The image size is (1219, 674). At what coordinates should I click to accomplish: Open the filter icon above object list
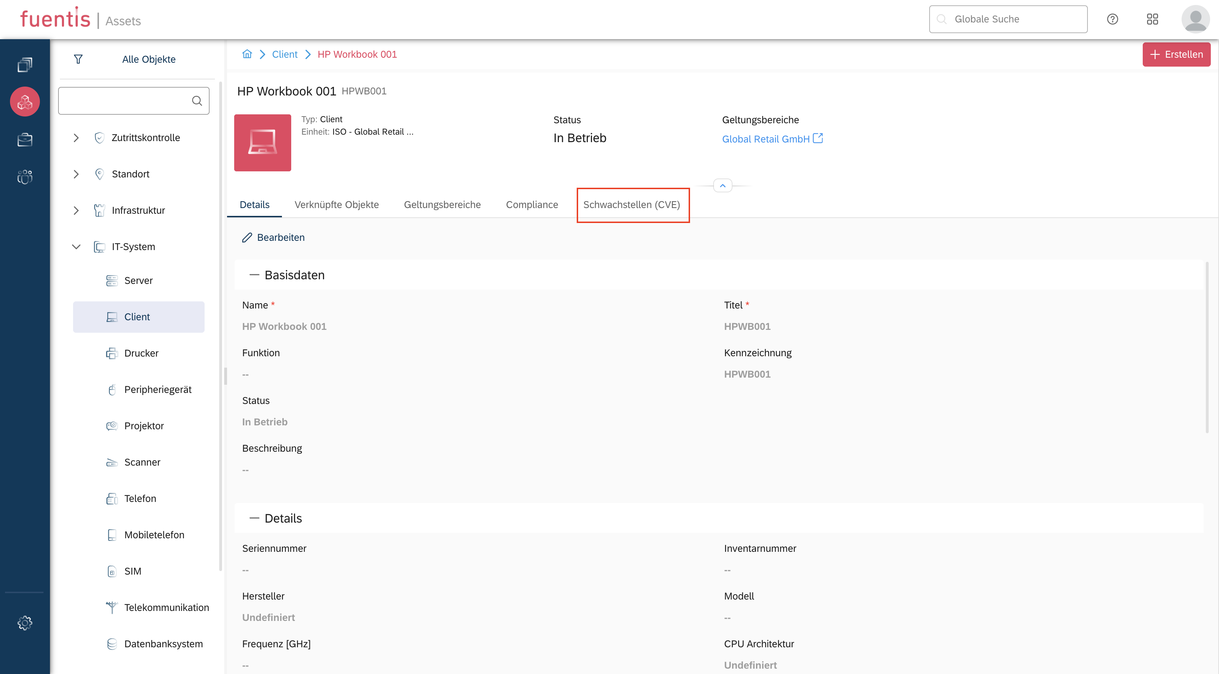[x=78, y=59]
